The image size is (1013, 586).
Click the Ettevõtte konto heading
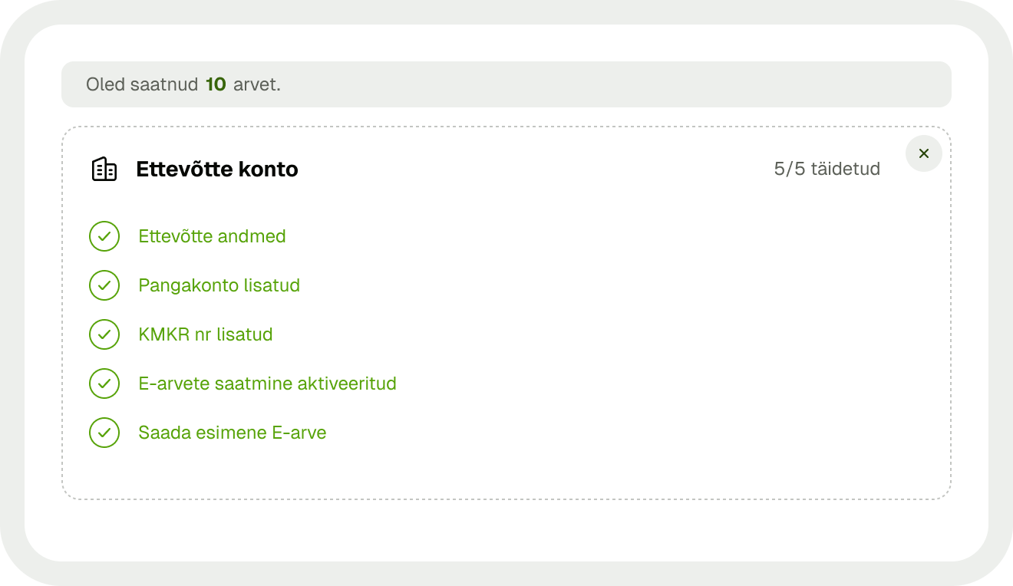coord(217,169)
